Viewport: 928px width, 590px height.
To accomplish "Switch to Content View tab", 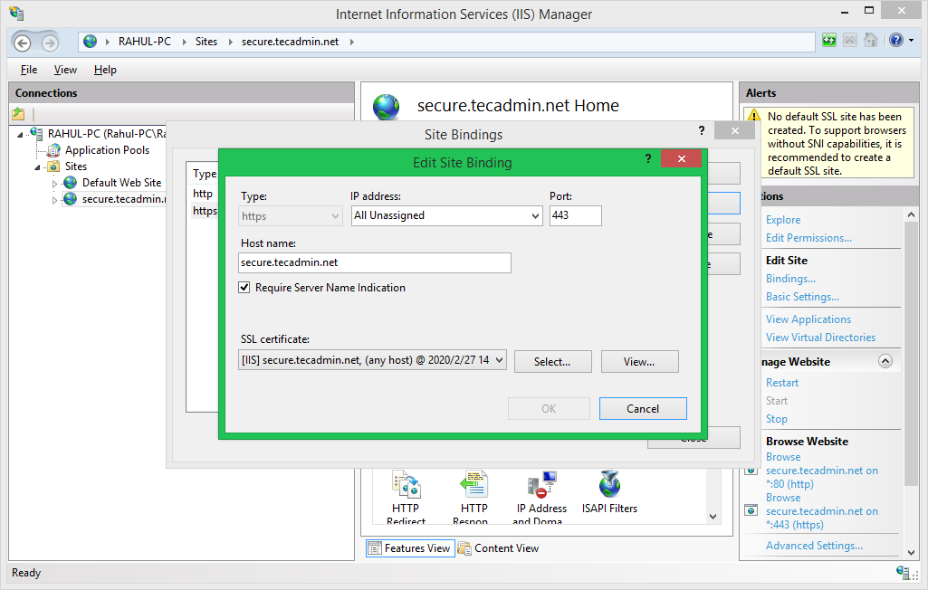I will pos(499,548).
